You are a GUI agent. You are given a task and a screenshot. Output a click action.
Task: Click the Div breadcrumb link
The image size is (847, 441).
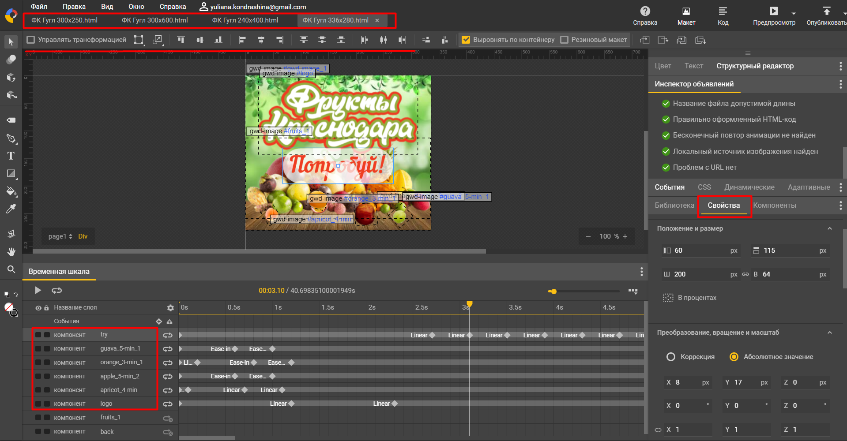pos(83,236)
